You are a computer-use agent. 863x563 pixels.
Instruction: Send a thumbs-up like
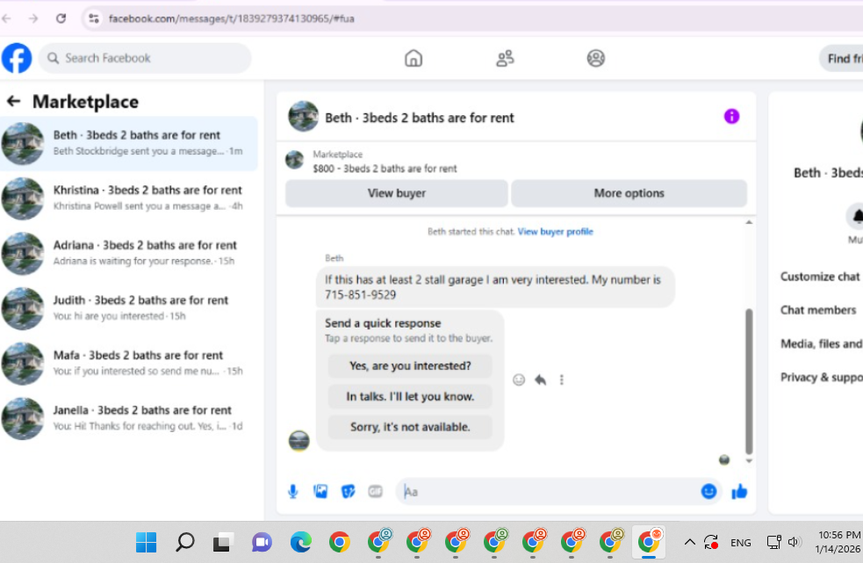point(739,491)
